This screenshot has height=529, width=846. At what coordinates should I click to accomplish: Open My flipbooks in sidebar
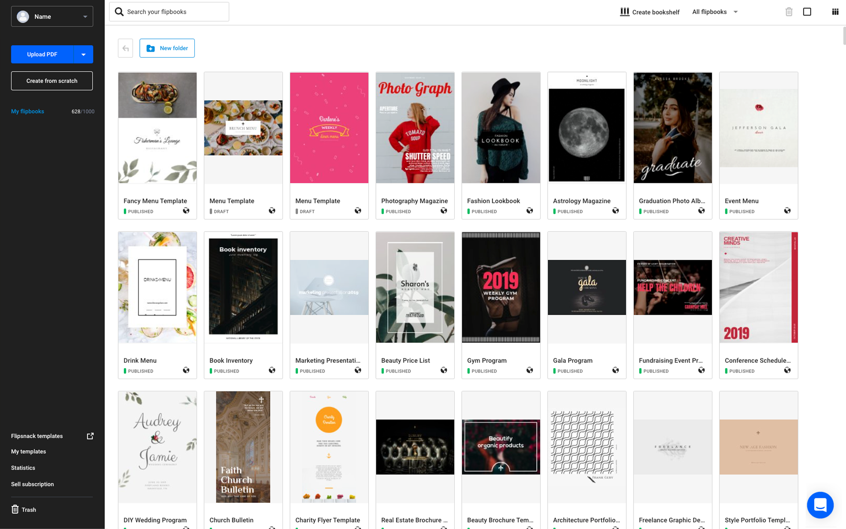[27, 112]
